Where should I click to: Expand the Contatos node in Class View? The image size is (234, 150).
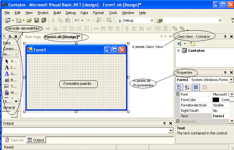tap(178, 51)
